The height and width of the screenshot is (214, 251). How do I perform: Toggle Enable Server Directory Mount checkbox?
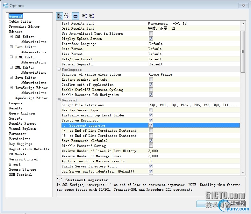pos(151,166)
